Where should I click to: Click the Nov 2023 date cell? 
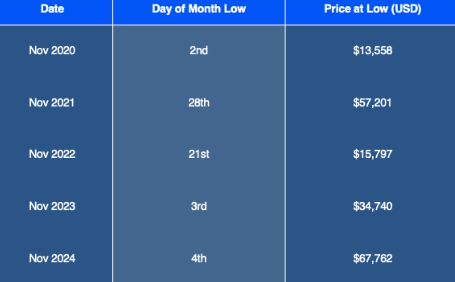52,206
